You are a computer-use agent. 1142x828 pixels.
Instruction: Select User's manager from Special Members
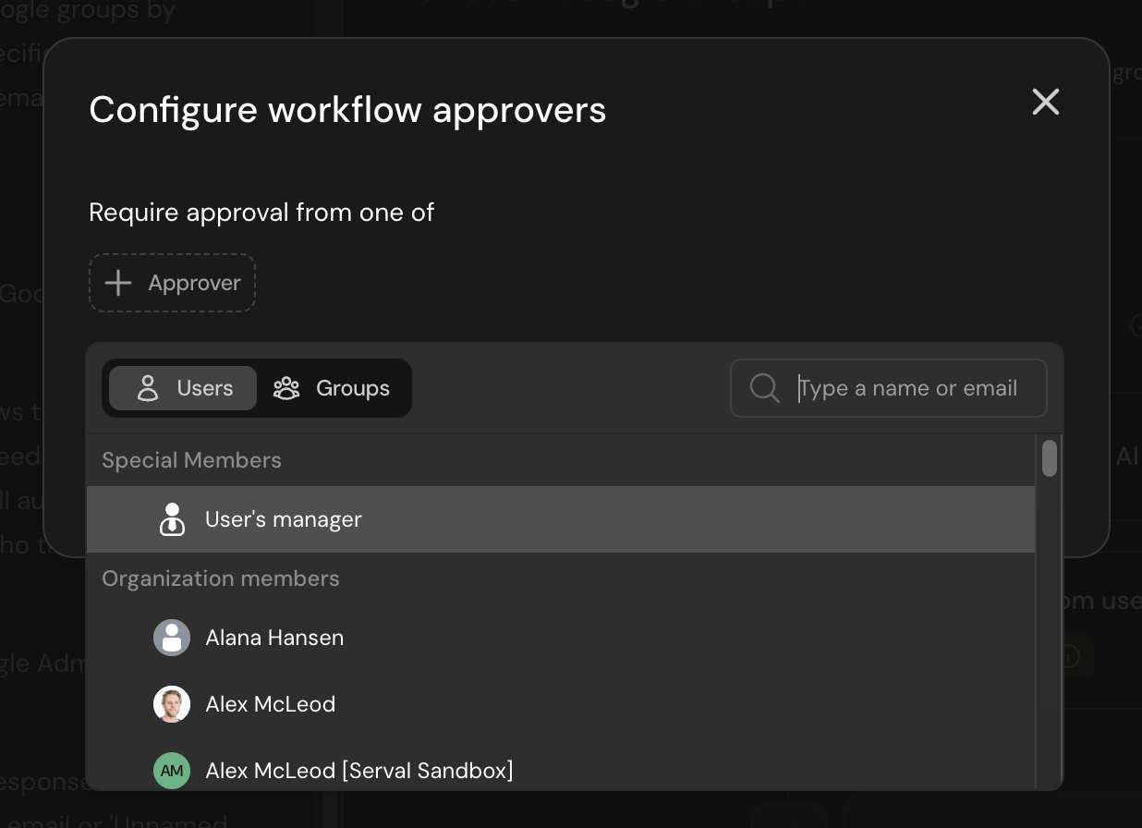click(x=283, y=519)
